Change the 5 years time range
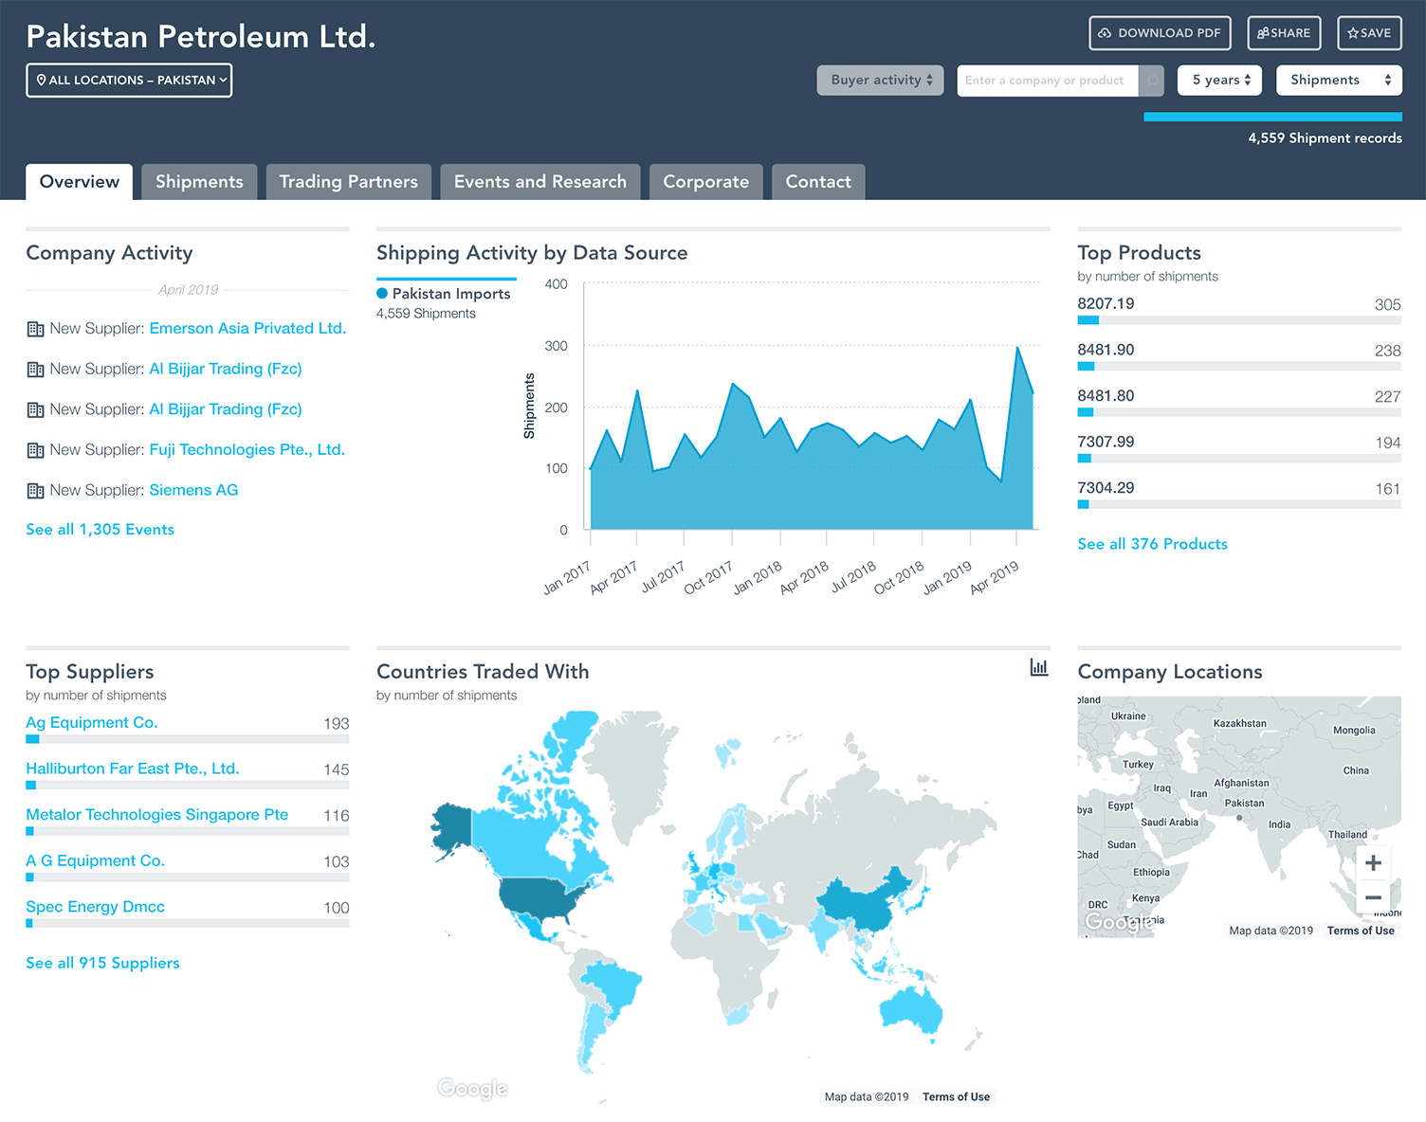 [1220, 81]
